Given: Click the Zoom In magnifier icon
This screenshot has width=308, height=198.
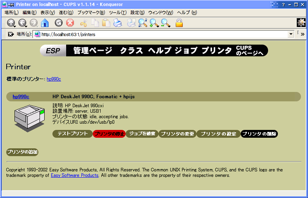Looking at the screenshot, I should 154,23.
